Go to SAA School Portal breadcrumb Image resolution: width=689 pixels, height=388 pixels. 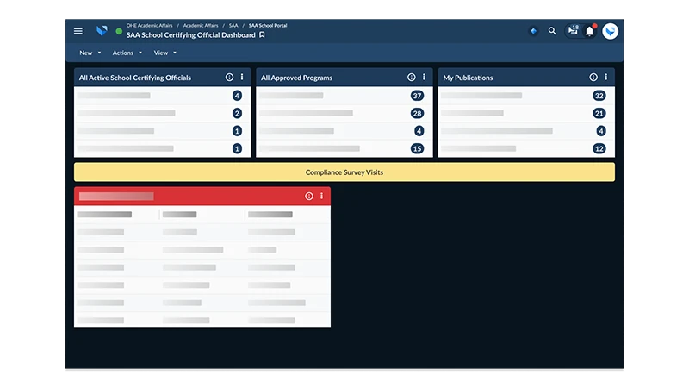point(268,26)
